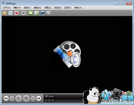Click the gray disc toolbar icon
134x105 pixels.
pyautogui.click(x=24, y=13)
